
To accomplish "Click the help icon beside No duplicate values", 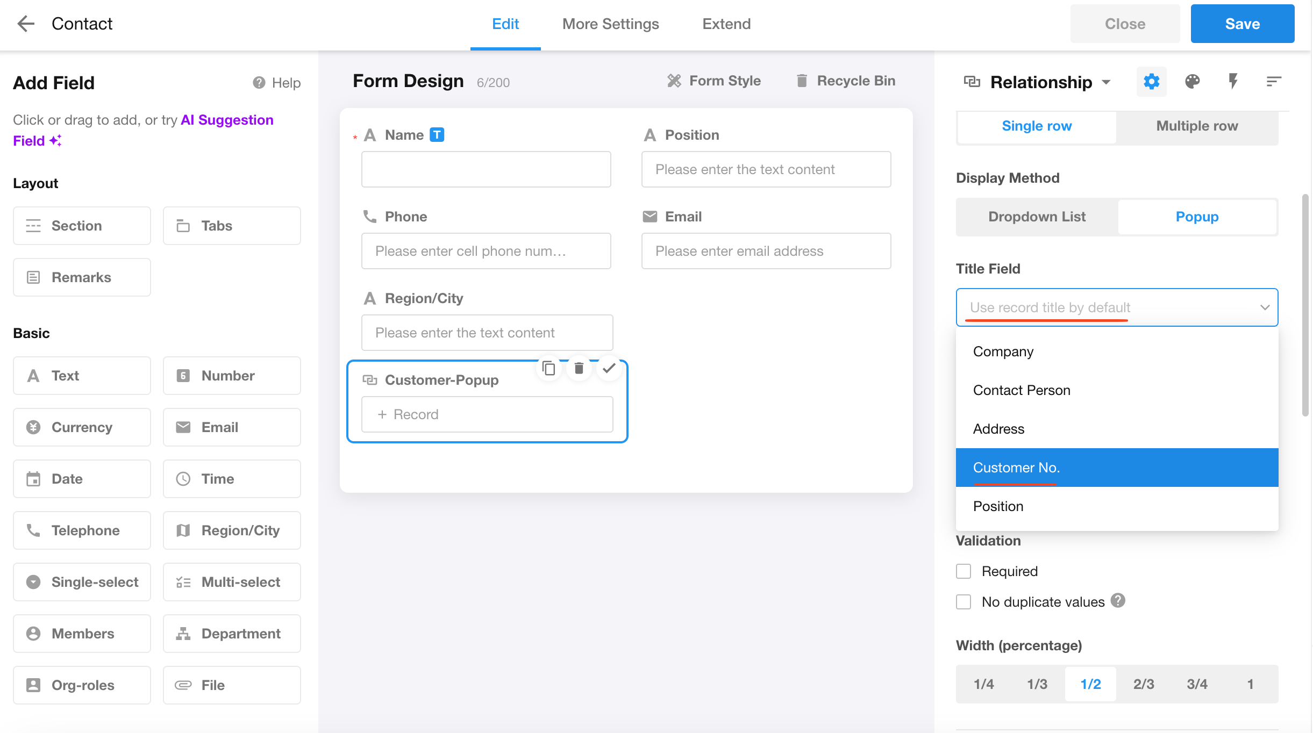I will tap(1118, 601).
